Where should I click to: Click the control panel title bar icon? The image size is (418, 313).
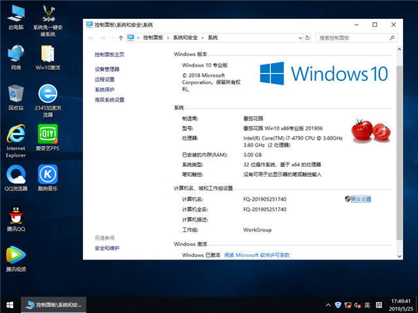89,25
